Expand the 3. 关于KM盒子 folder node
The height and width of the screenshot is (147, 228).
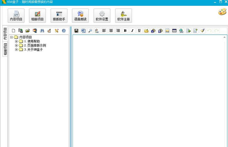16,50
